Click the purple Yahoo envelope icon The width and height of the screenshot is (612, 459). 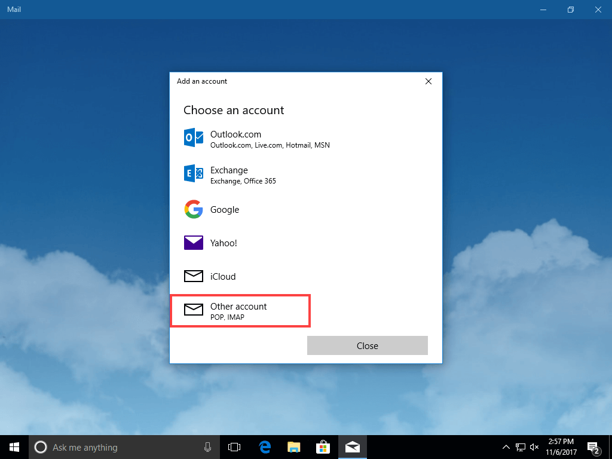click(x=194, y=243)
